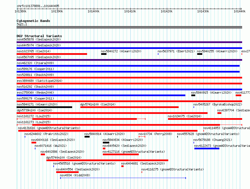Click nsv4116275 (gnomADStructuralVariants) label

172,169
